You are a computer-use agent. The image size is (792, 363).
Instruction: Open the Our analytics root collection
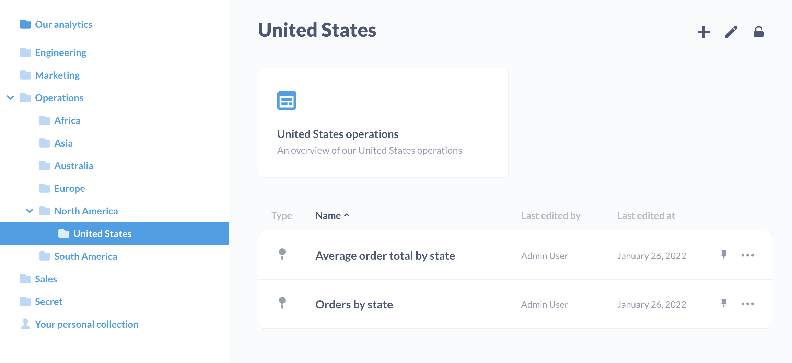pos(63,24)
